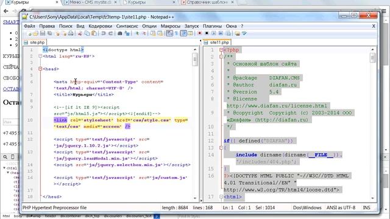Cut selection with the scissors icon

(80, 33)
